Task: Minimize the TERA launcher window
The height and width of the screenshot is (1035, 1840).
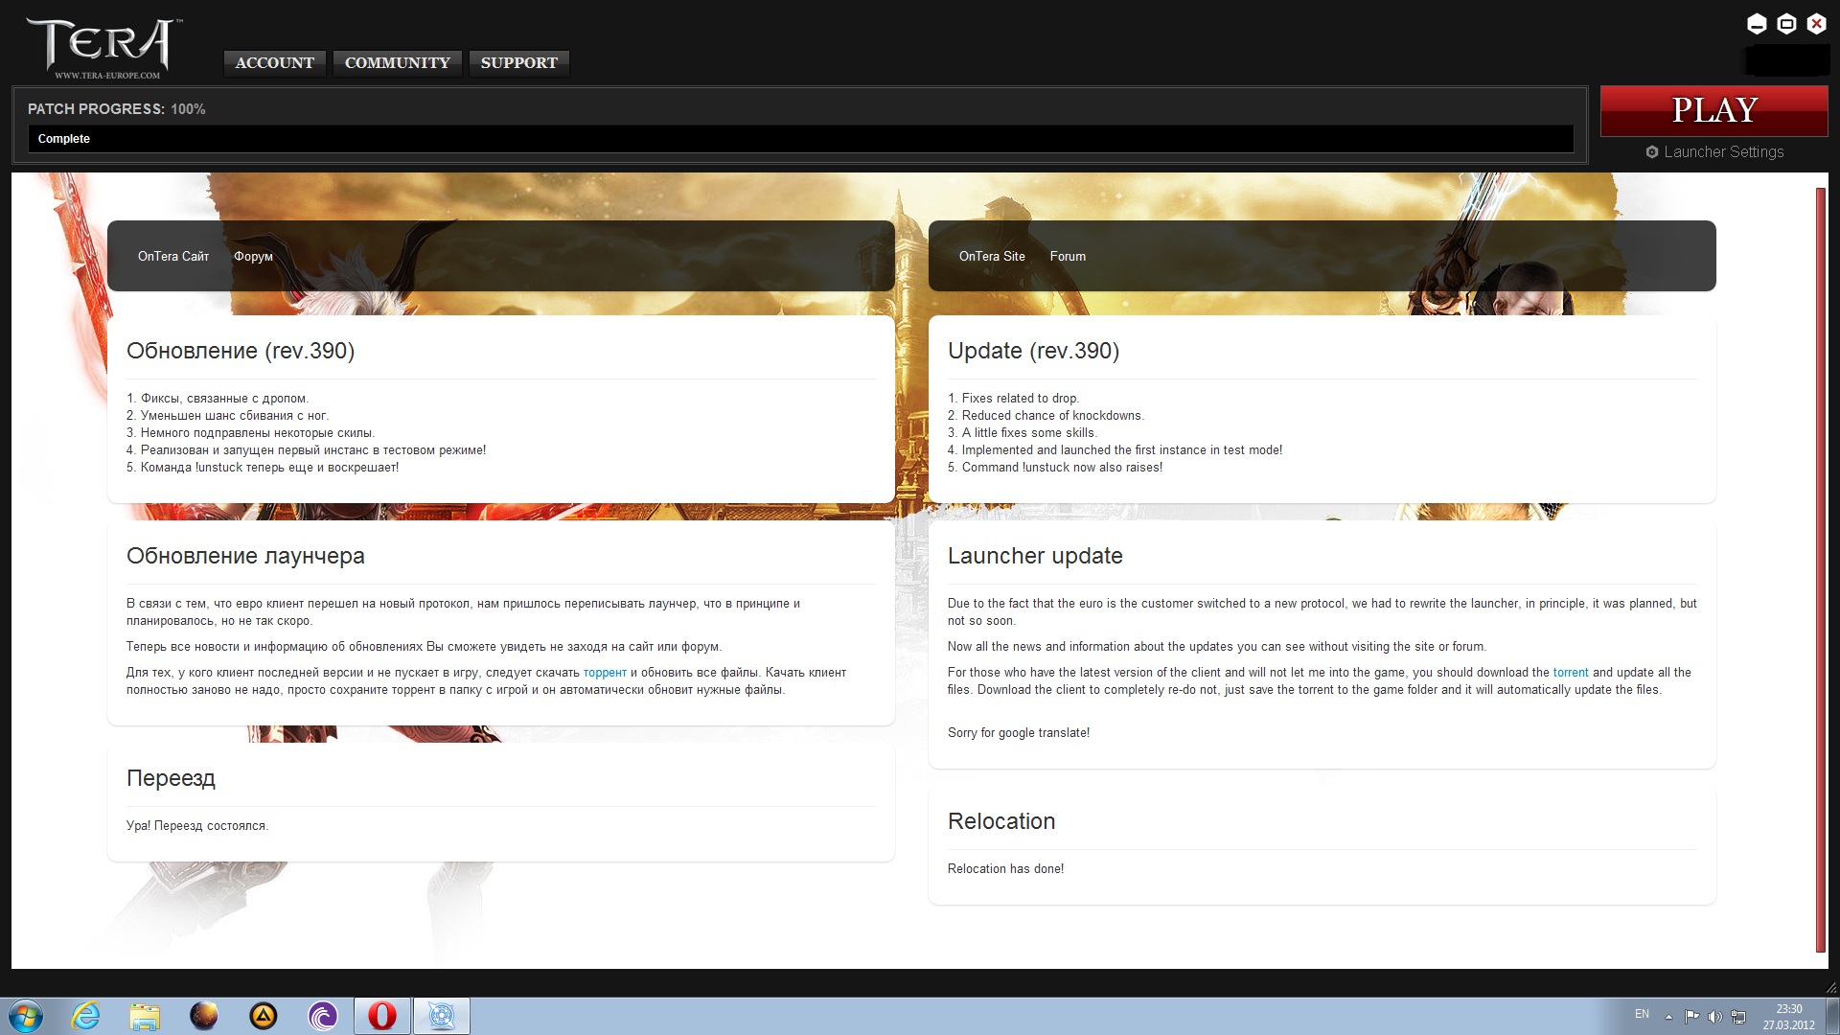Action: tap(1757, 24)
